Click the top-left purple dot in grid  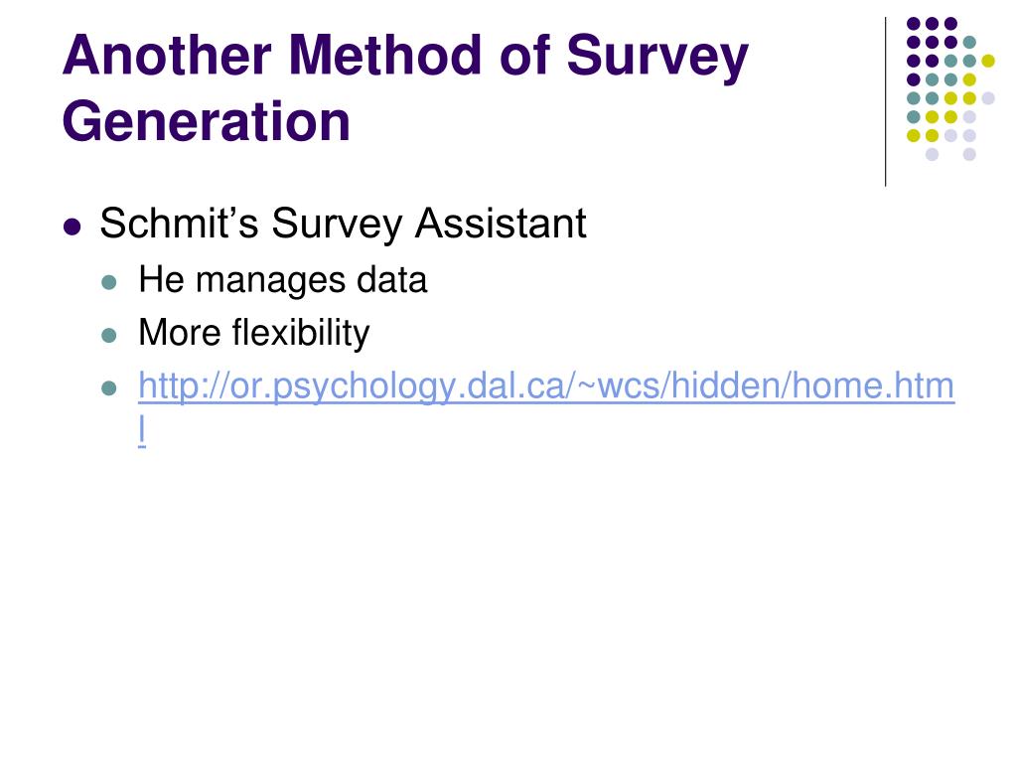[x=914, y=24]
